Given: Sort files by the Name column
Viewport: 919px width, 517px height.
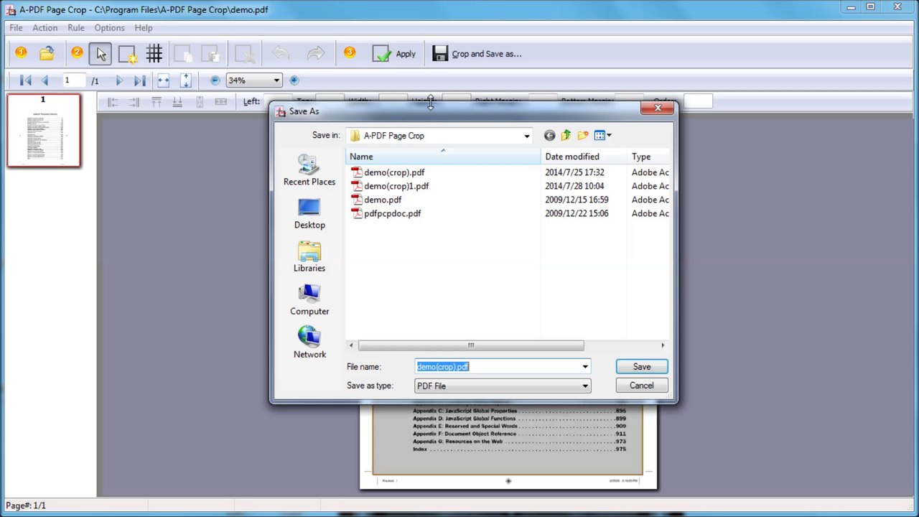Looking at the screenshot, I should pos(444,157).
